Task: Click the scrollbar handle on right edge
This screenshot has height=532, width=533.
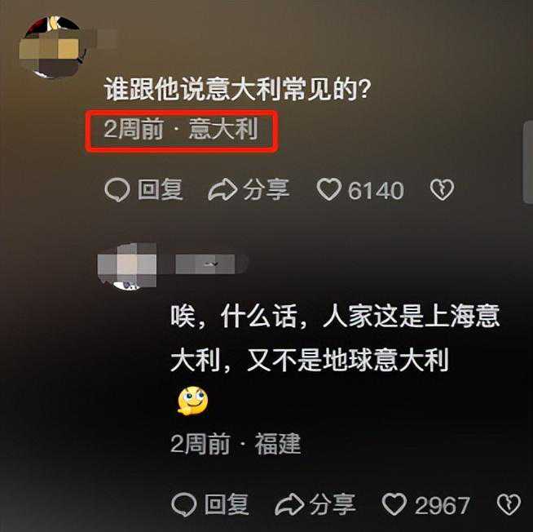Action: click(528, 162)
